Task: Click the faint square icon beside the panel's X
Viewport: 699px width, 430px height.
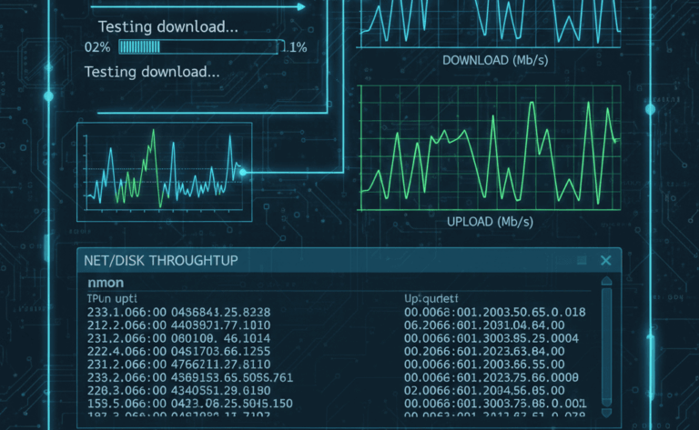Action: tap(582, 260)
